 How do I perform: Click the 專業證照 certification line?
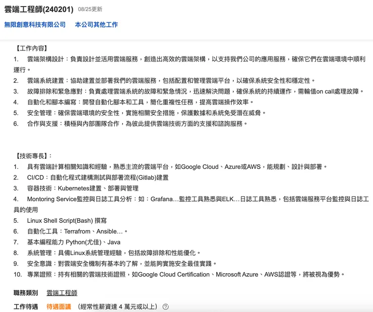click(x=179, y=274)
